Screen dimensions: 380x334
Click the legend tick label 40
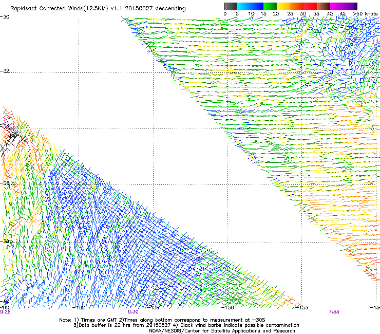330,14
